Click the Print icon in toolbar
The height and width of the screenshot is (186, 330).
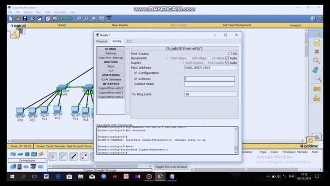32,19
